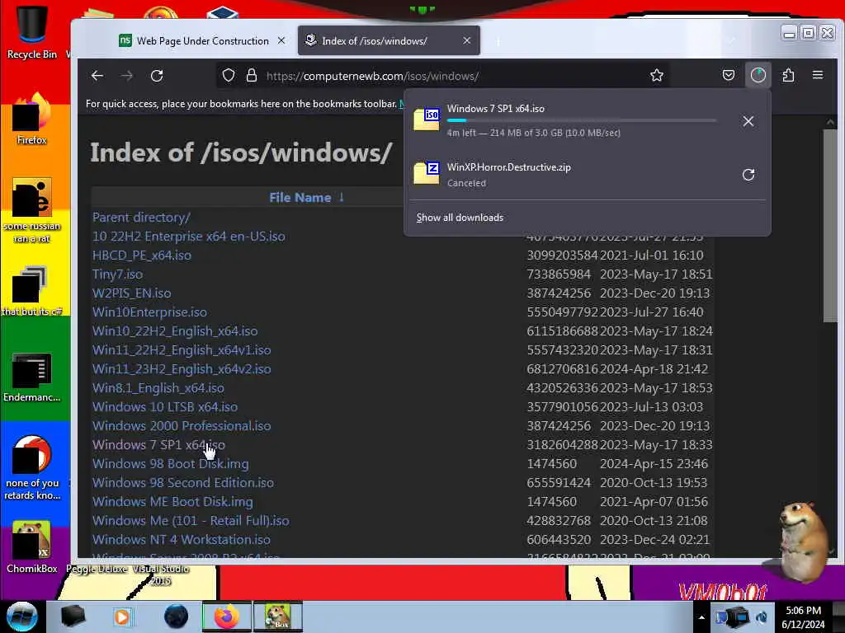Open the HBCD_PE_x64.iso link
The height and width of the screenshot is (633, 845).
coord(142,256)
